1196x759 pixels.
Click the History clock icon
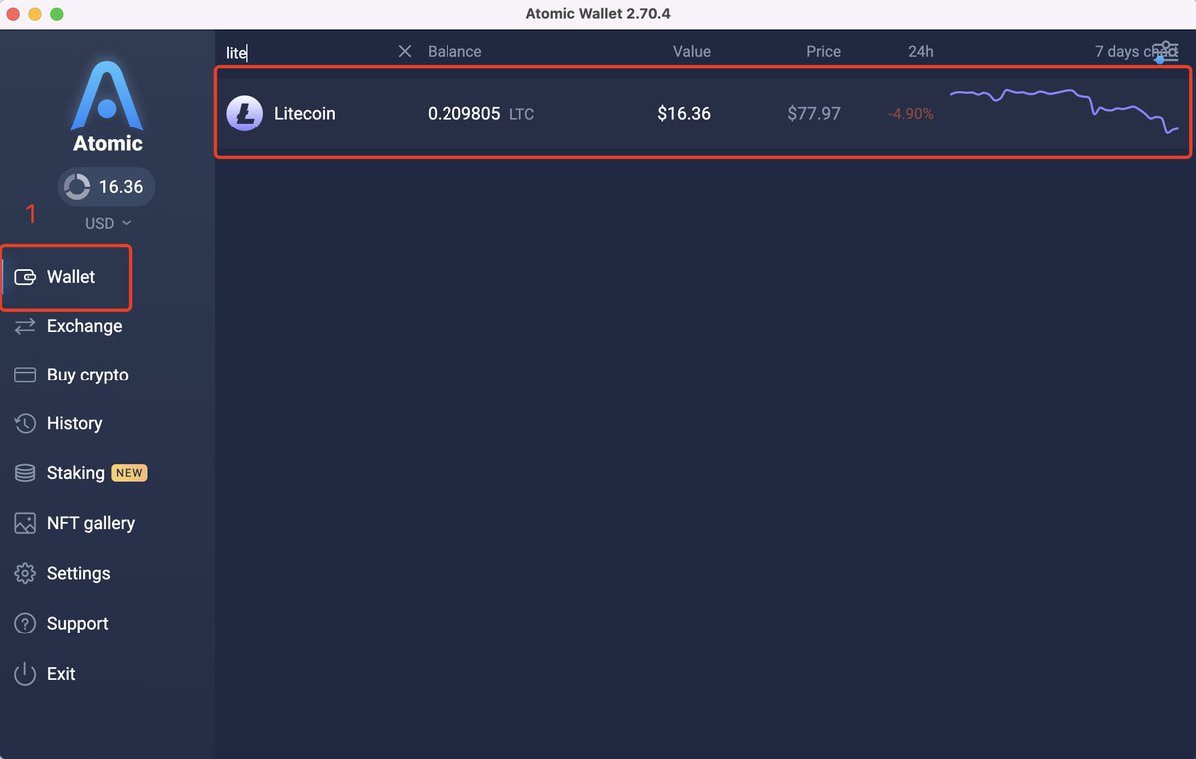pyautogui.click(x=25, y=423)
